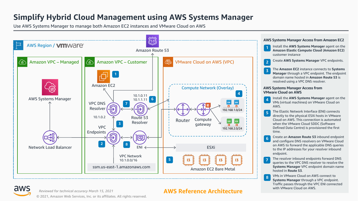Click the 'AWS Region /' label
358x201 pixels.
[41, 46]
